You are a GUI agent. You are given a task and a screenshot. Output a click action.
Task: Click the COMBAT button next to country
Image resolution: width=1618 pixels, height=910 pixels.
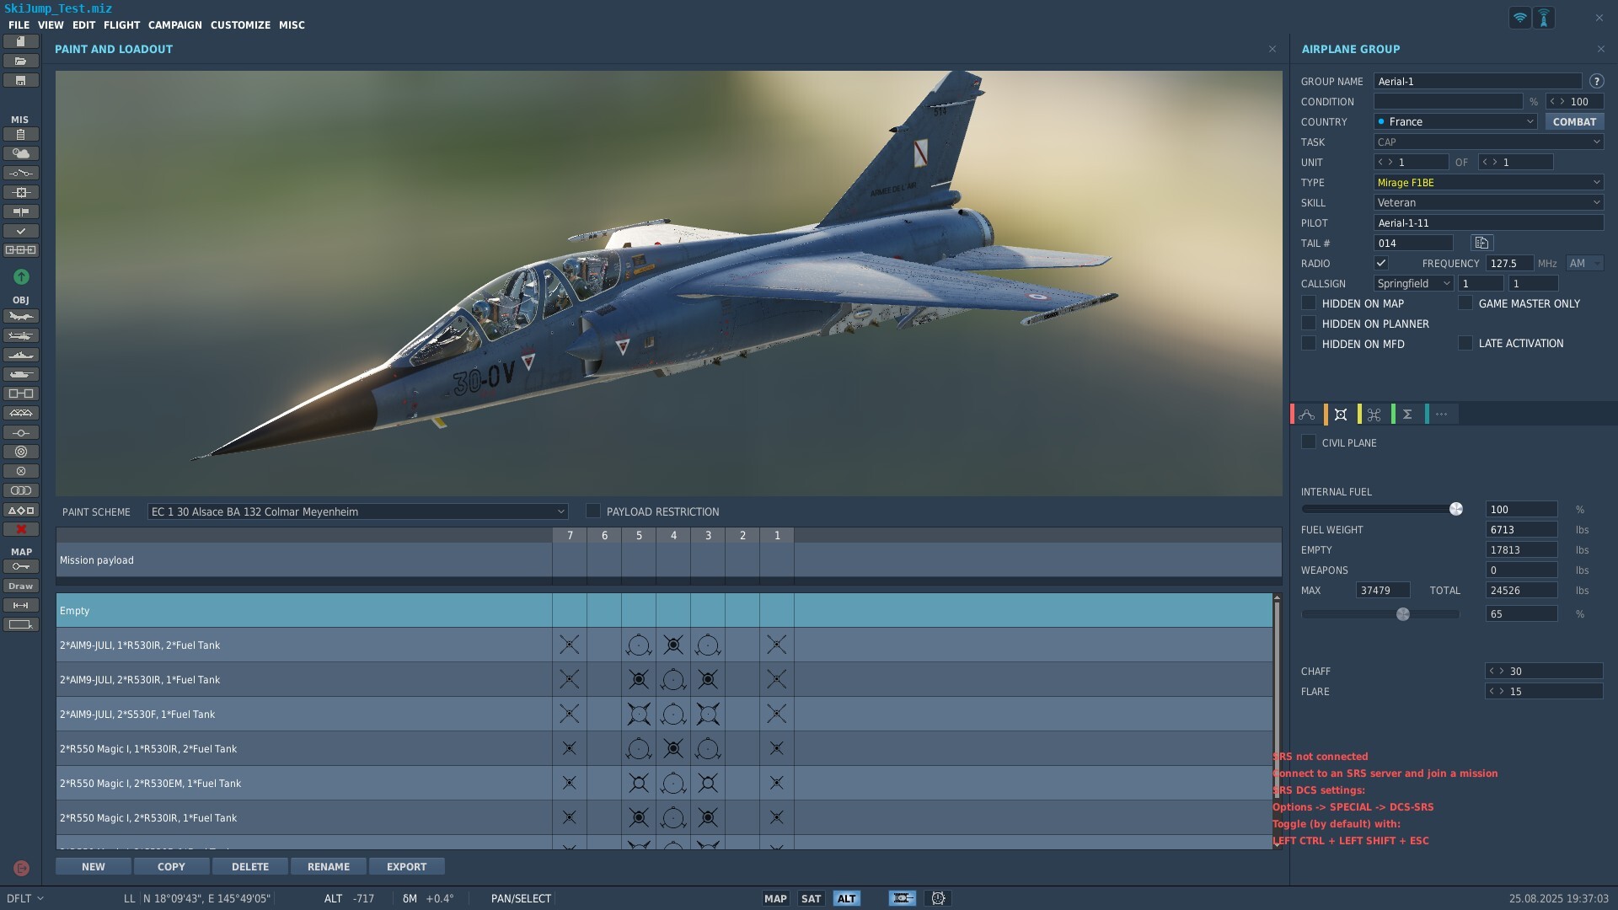point(1573,121)
